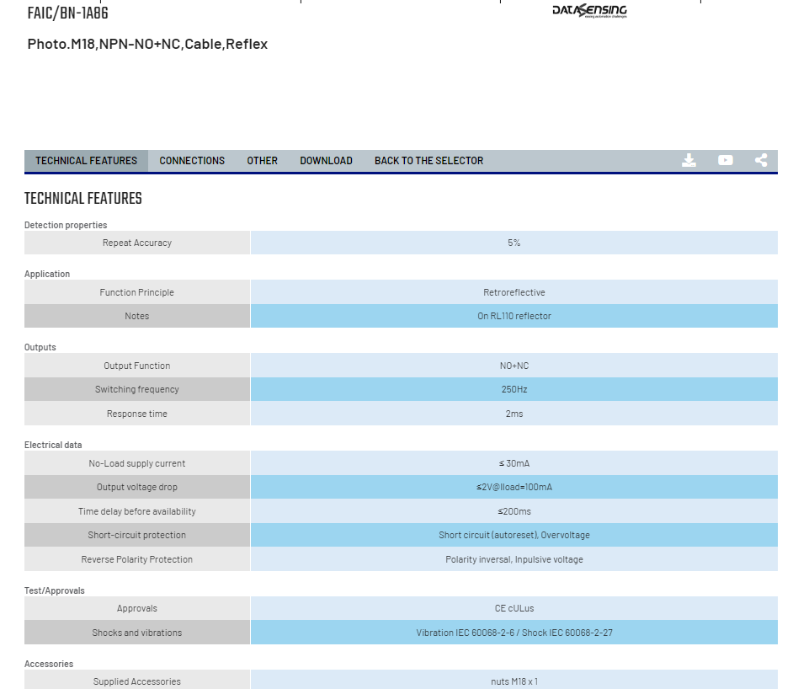Screen dimensions: 809x689
Task: Select the Short-circuit protection label
Action: 136,535
